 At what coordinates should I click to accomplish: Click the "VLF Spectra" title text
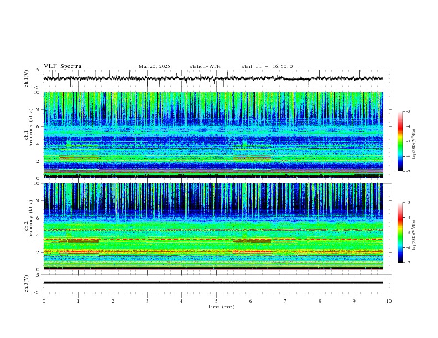tap(62, 66)
